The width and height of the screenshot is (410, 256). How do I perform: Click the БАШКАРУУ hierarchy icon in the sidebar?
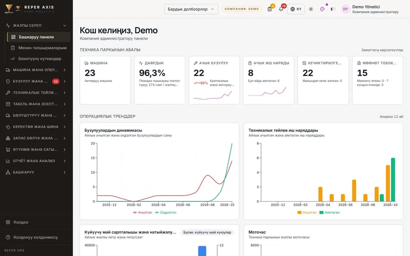pos(8,172)
